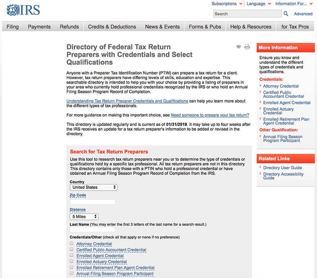Enable Certified Public Accountant Credential checkbox

71,249
